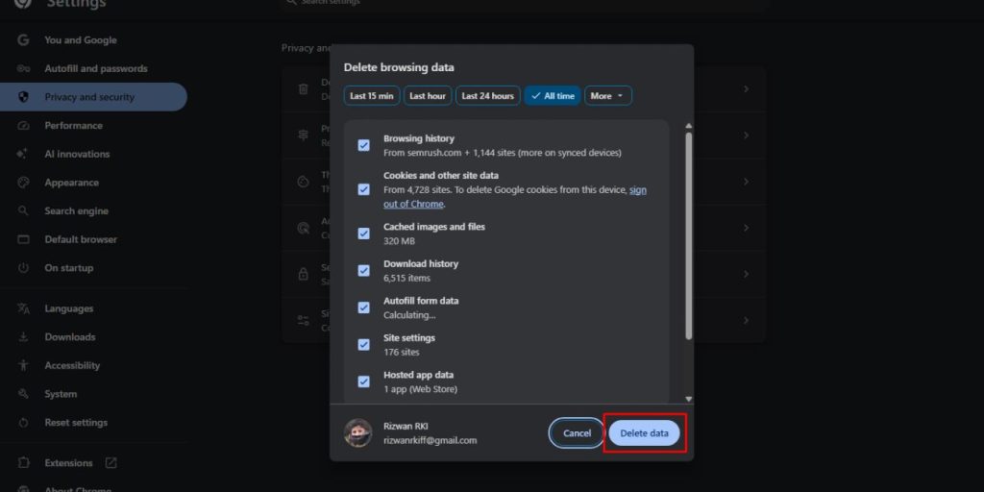The height and width of the screenshot is (492, 984).
Task: Click the dialog vertical scrollbar thumb
Action: tap(688, 236)
